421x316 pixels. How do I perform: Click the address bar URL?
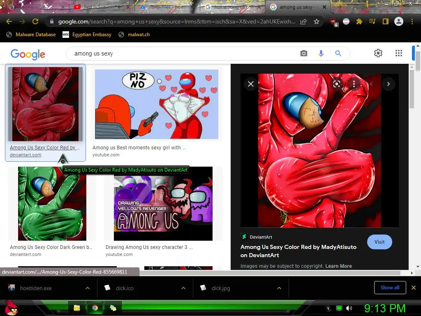[x=177, y=21]
